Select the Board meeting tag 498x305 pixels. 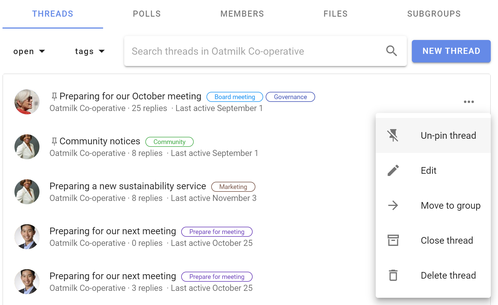pyautogui.click(x=235, y=97)
